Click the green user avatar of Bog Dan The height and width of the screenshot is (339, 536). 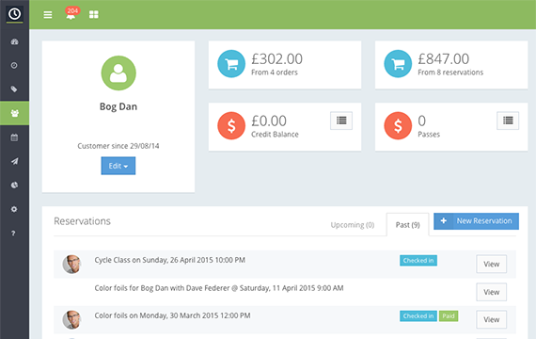pyautogui.click(x=118, y=73)
